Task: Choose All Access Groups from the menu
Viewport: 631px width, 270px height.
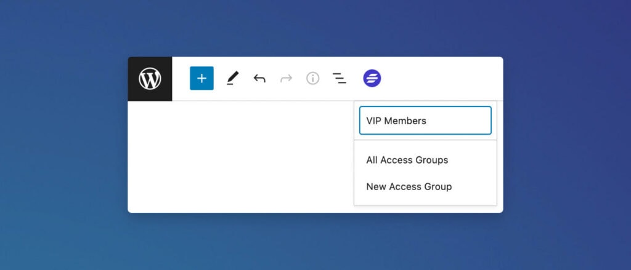Action: (407, 160)
